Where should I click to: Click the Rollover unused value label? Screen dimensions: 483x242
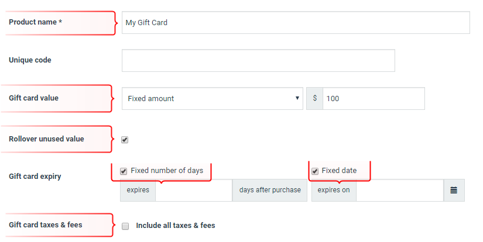click(46, 139)
